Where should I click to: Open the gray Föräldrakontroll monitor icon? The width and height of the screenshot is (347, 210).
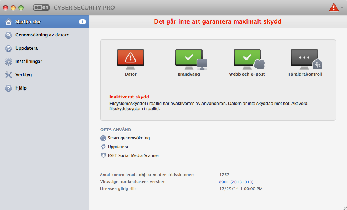click(x=306, y=59)
